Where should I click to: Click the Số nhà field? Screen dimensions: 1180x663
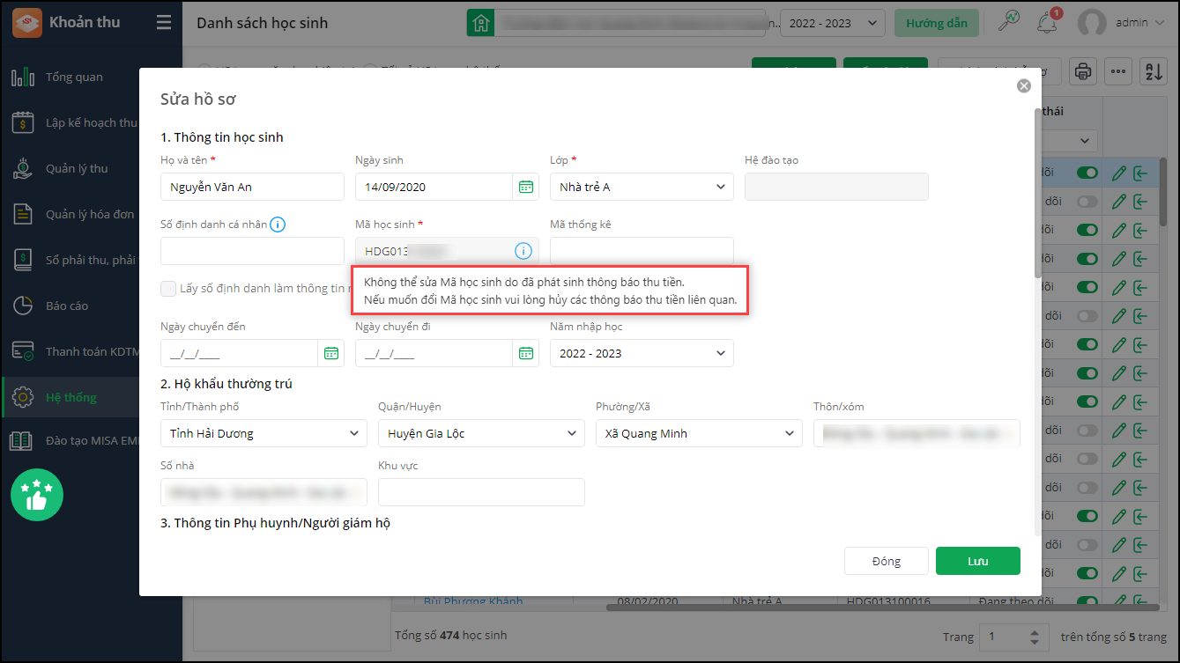[263, 492]
